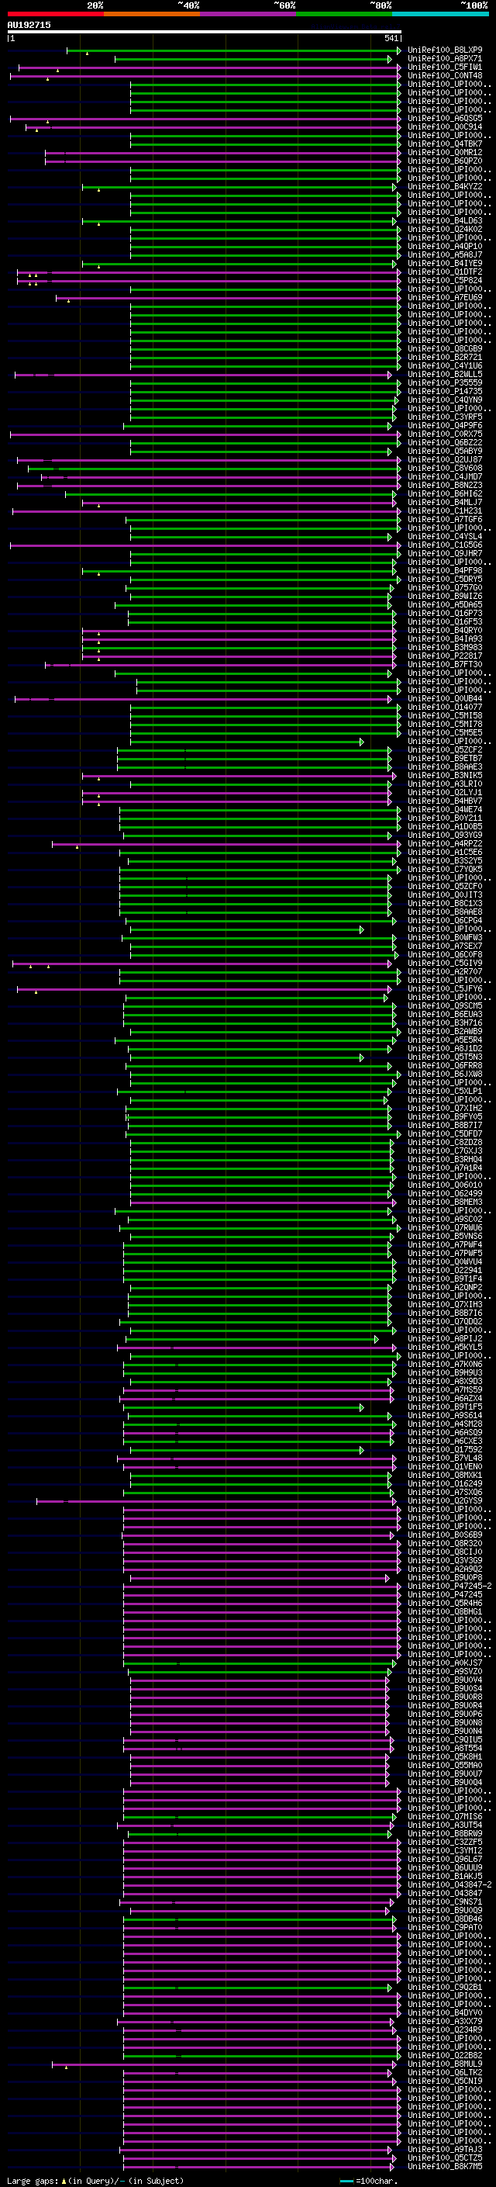496x2187 pixels.
Task: Click hit label UniRef100_B6HI62
Action: pos(445,494)
